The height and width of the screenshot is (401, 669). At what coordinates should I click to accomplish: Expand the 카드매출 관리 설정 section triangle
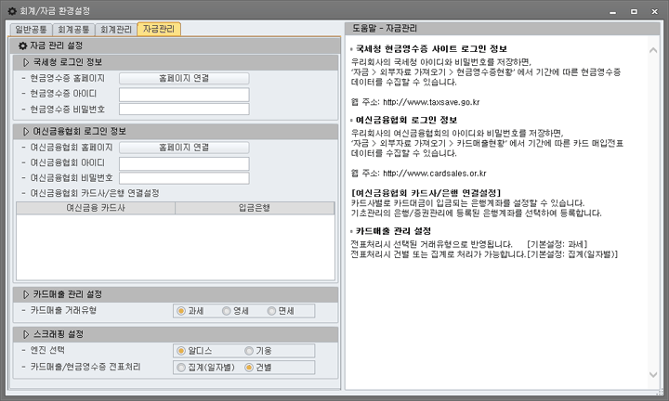click(26, 293)
